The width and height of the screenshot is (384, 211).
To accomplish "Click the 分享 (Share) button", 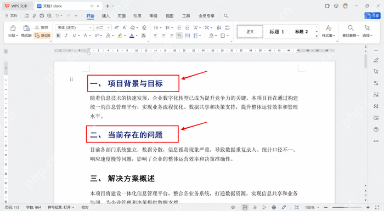I will 372,16.
